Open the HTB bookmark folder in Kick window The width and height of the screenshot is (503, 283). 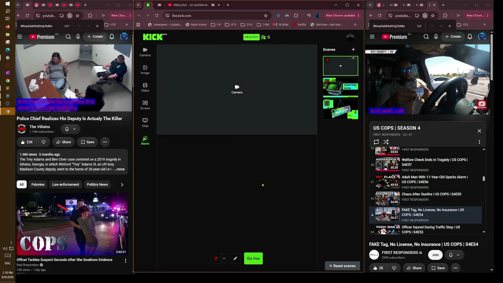click(231, 24)
